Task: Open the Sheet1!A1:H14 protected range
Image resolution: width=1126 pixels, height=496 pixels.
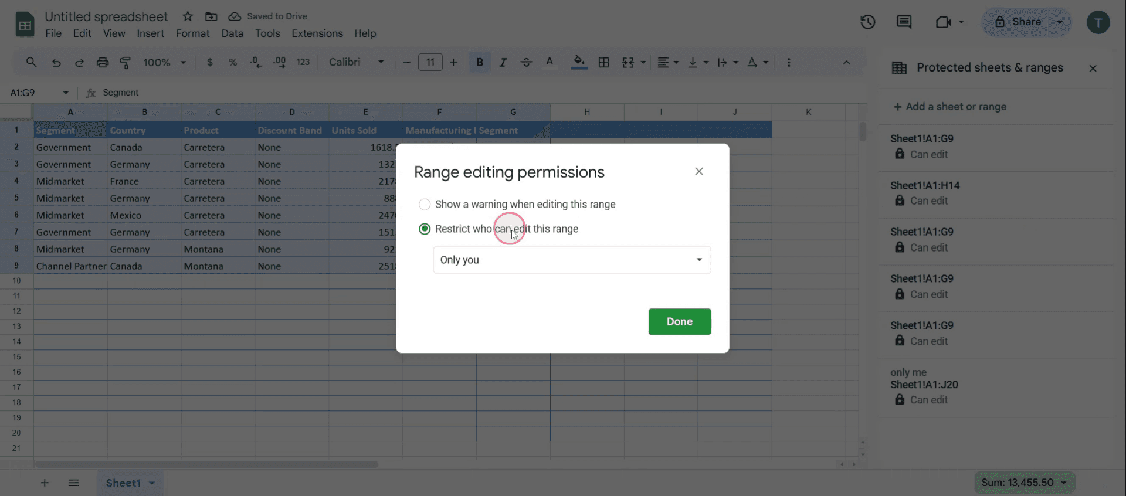Action: click(x=996, y=193)
